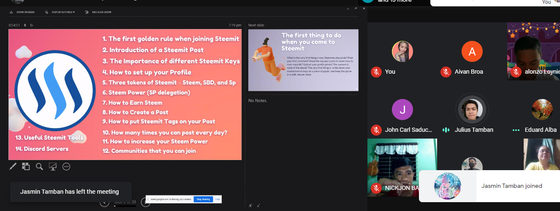This screenshot has width=560, height=211.
Task: Click the slide progress bar
Action: [x=125, y=206]
